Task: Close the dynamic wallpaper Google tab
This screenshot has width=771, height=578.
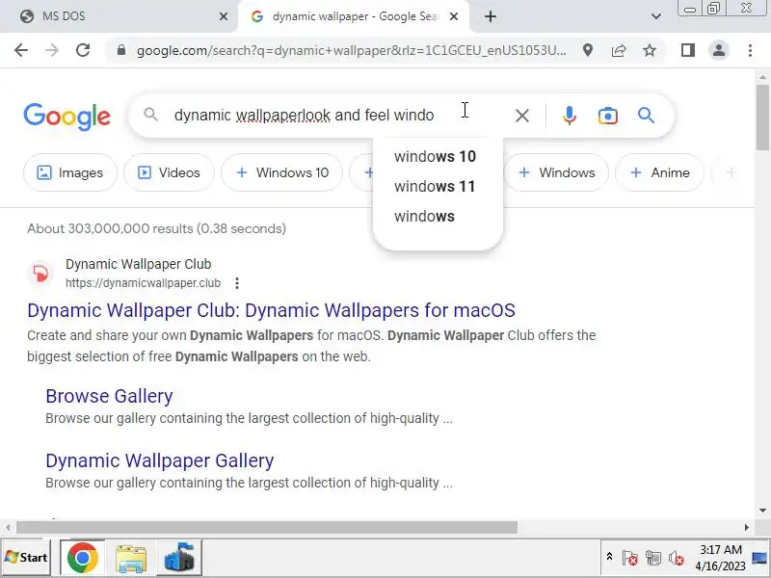Action: click(x=454, y=16)
